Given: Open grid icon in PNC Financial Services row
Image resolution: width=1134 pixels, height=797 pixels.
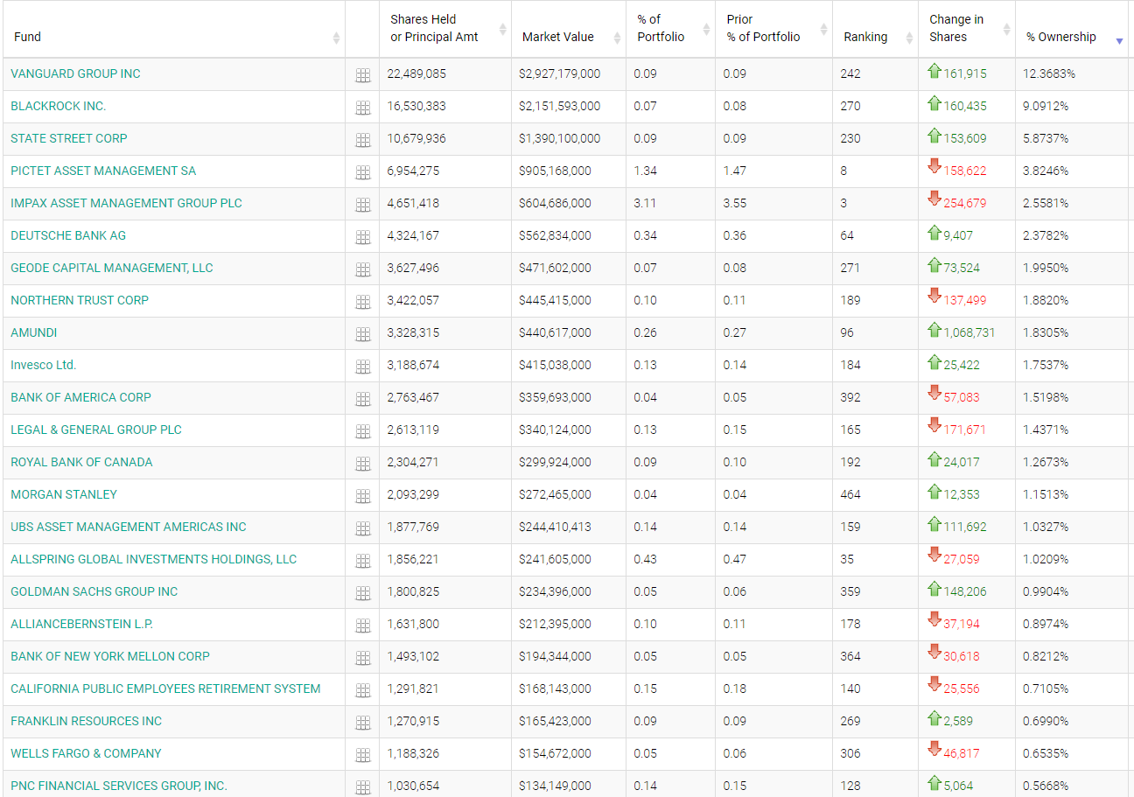Looking at the screenshot, I should [363, 787].
